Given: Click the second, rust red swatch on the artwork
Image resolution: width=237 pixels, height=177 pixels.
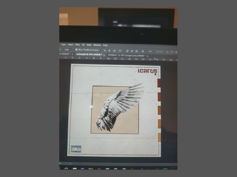Looking at the screenshot, I should pyautogui.click(x=159, y=97).
